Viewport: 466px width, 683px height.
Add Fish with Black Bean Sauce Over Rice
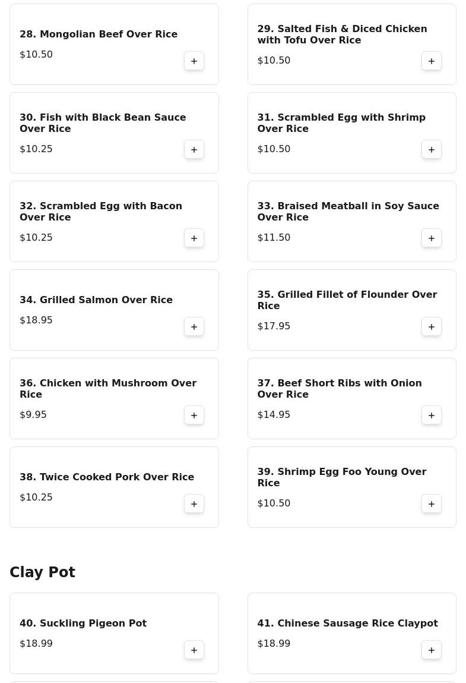(x=194, y=150)
